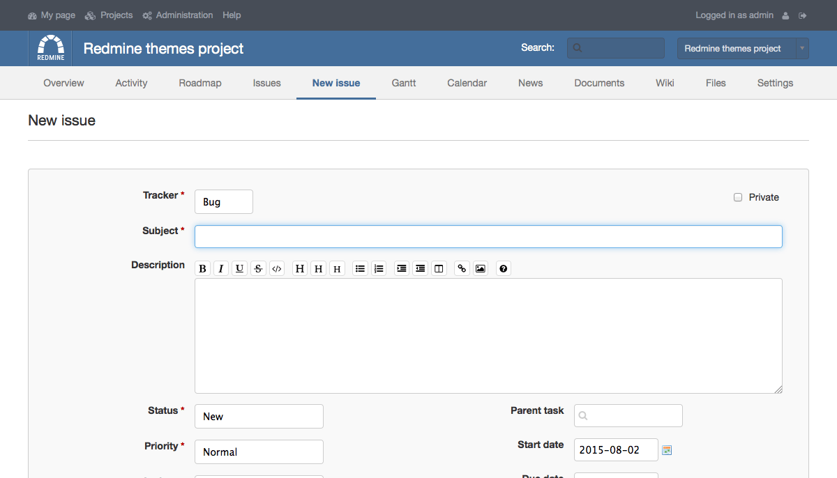This screenshot has width=837, height=478.
Task: Insert a preformatted text block
Action: click(439, 268)
